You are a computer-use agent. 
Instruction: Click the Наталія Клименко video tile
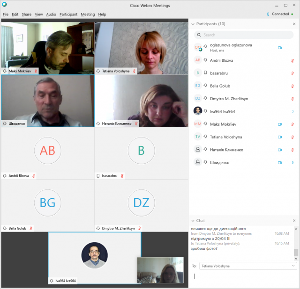point(142,101)
